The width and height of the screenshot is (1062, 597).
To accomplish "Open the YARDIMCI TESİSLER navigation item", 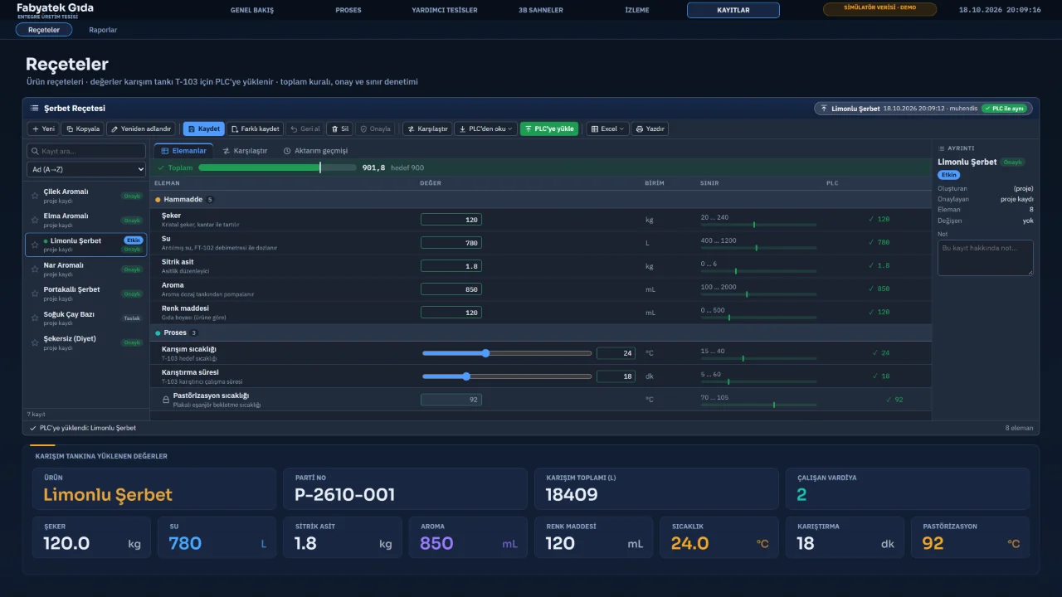I will [445, 10].
